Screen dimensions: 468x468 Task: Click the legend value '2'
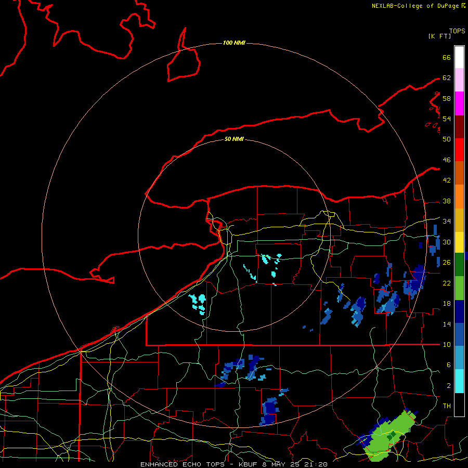click(449, 386)
